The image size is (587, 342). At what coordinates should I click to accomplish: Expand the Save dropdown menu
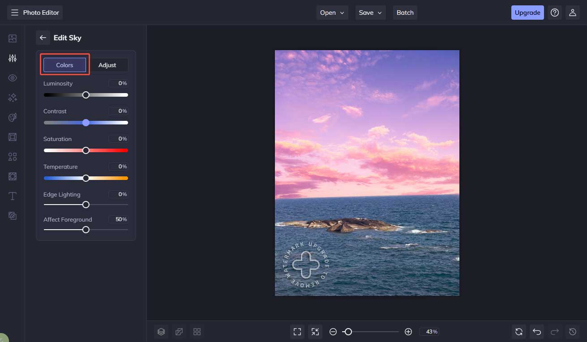coord(370,13)
